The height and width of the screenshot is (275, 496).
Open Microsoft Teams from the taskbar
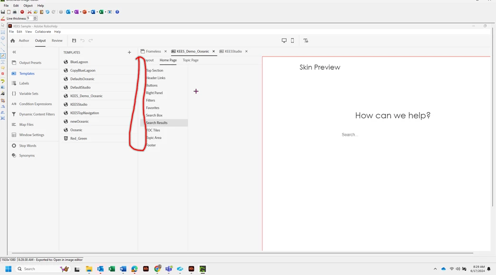[169, 269]
